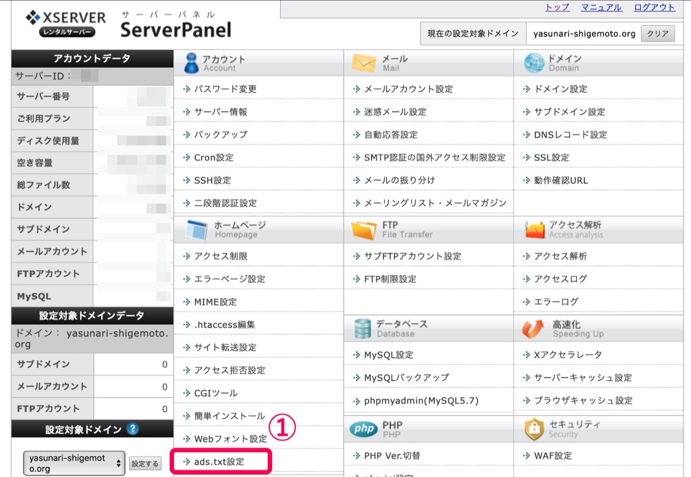Open バックアップ settings
Screen dimensions: 691x477
coord(221,134)
